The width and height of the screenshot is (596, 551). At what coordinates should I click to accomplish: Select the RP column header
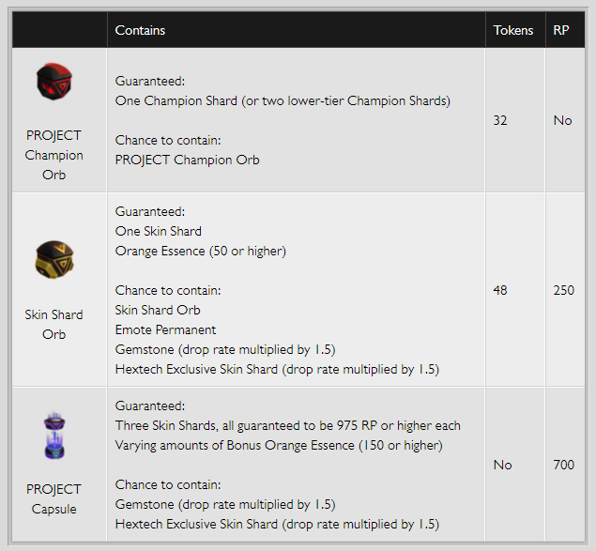tap(561, 30)
